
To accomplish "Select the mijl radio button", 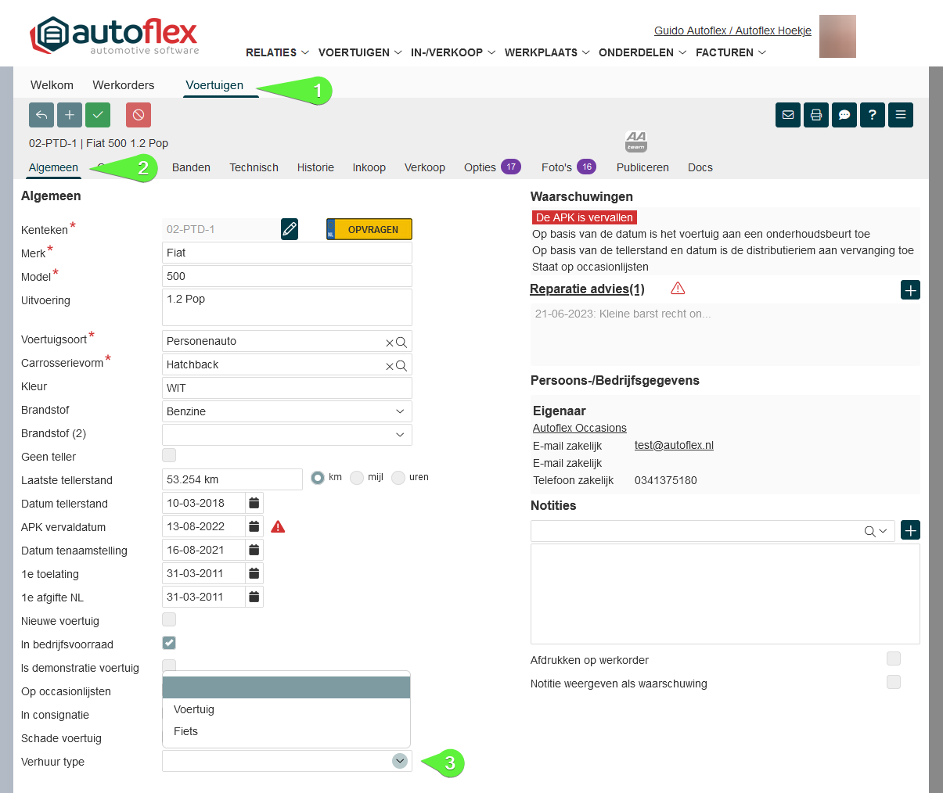I will [x=357, y=478].
